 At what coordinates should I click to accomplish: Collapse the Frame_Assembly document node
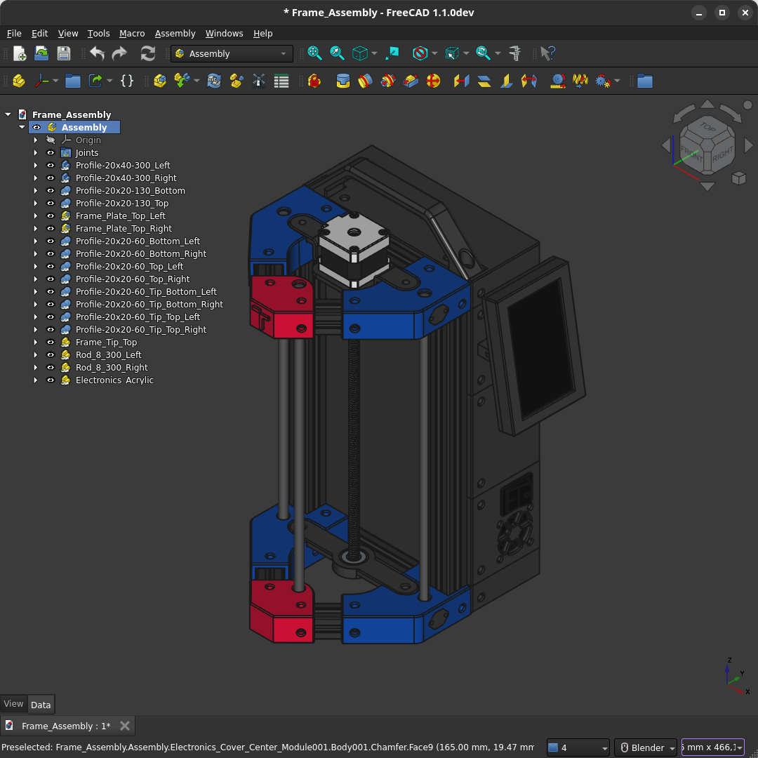(8, 114)
